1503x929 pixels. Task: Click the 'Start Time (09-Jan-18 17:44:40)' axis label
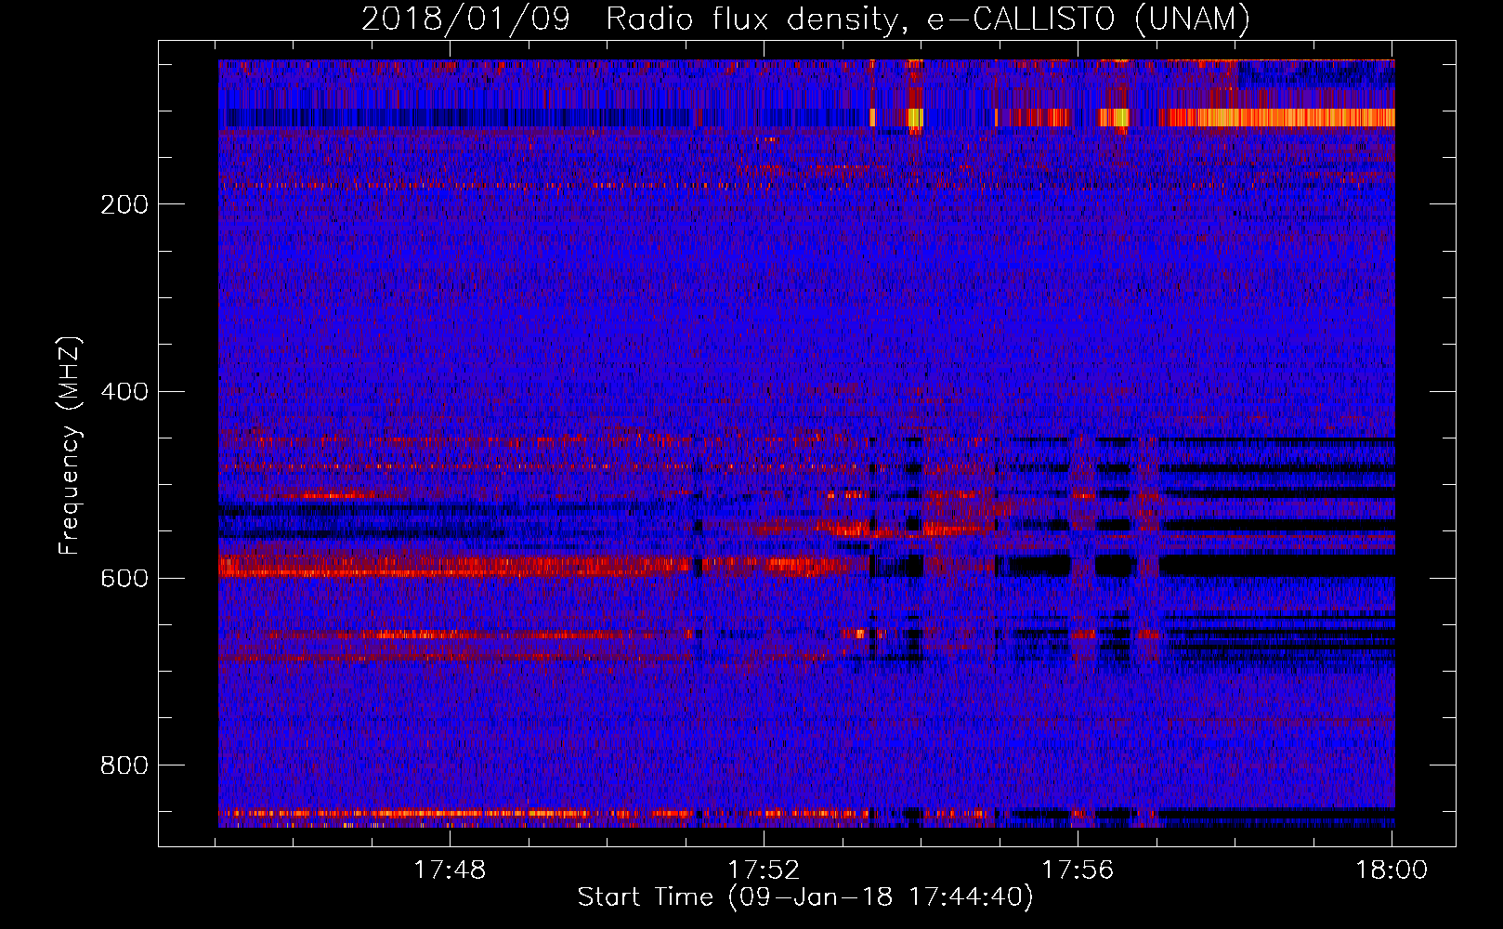[x=805, y=897]
